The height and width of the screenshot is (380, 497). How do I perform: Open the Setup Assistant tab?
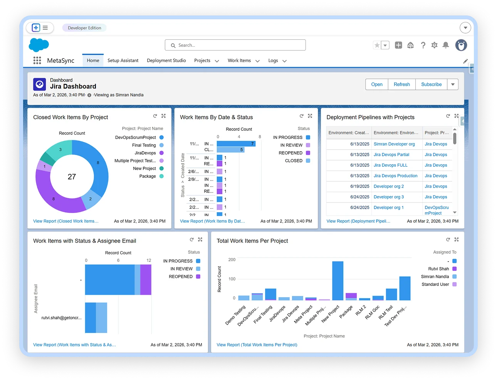[123, 61]
